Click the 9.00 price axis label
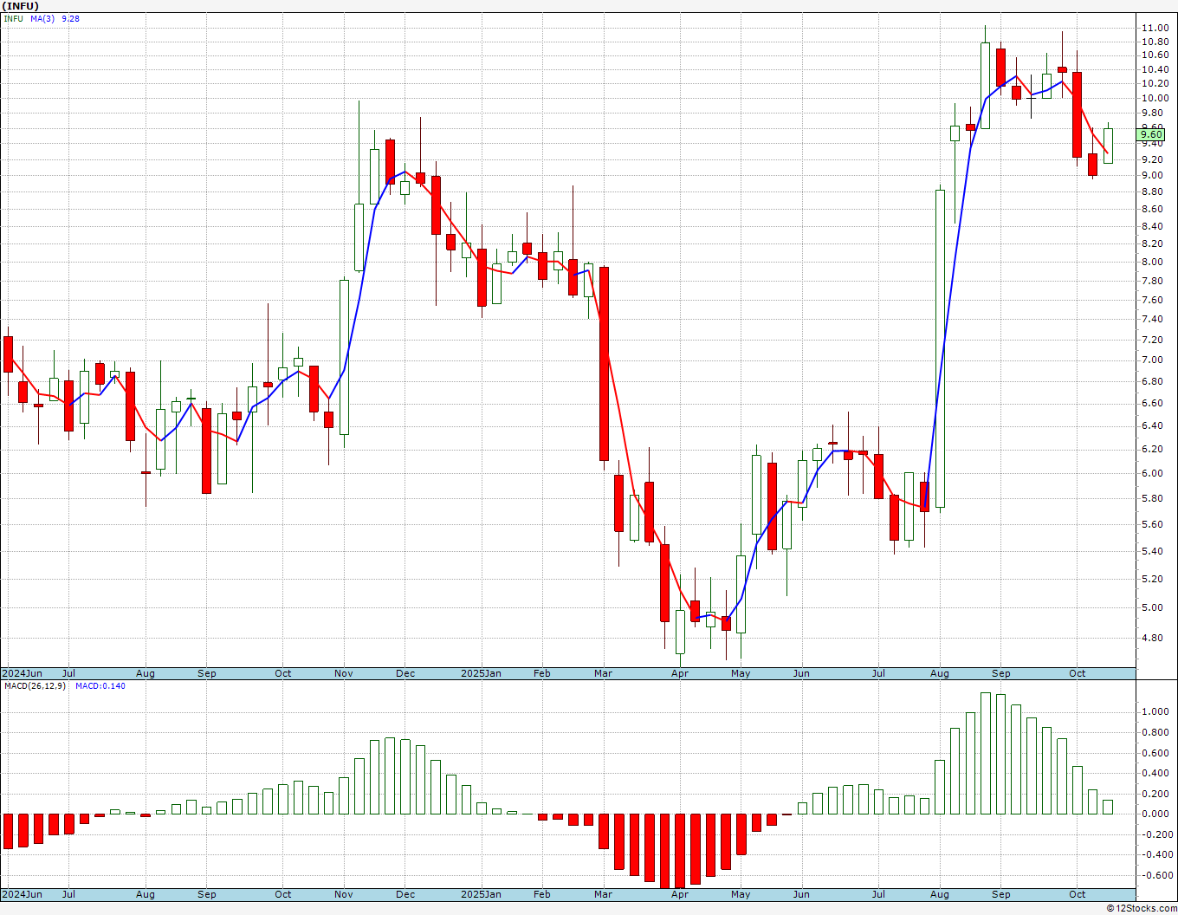This screenshot has height=915, width=1178. click(x=1152, y=175)
